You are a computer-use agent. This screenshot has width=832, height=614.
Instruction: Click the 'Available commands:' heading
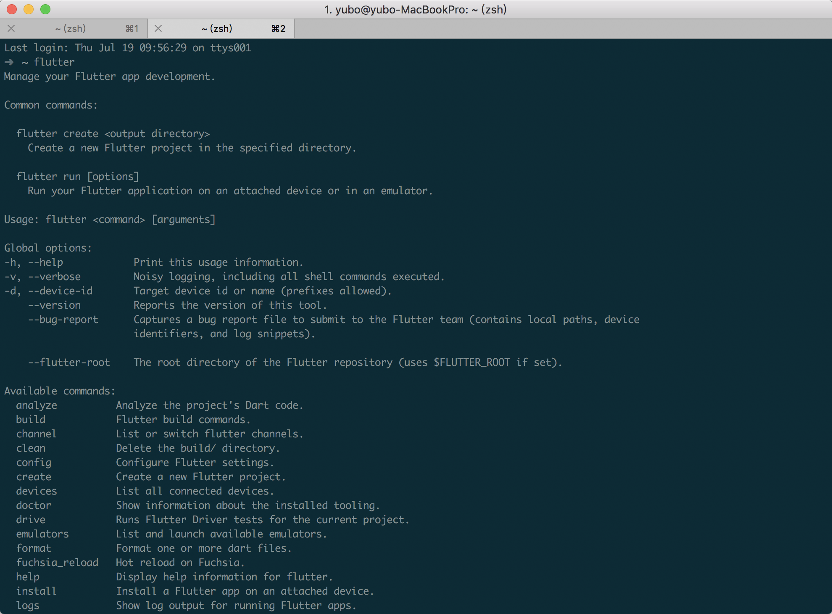coord(60,391)
